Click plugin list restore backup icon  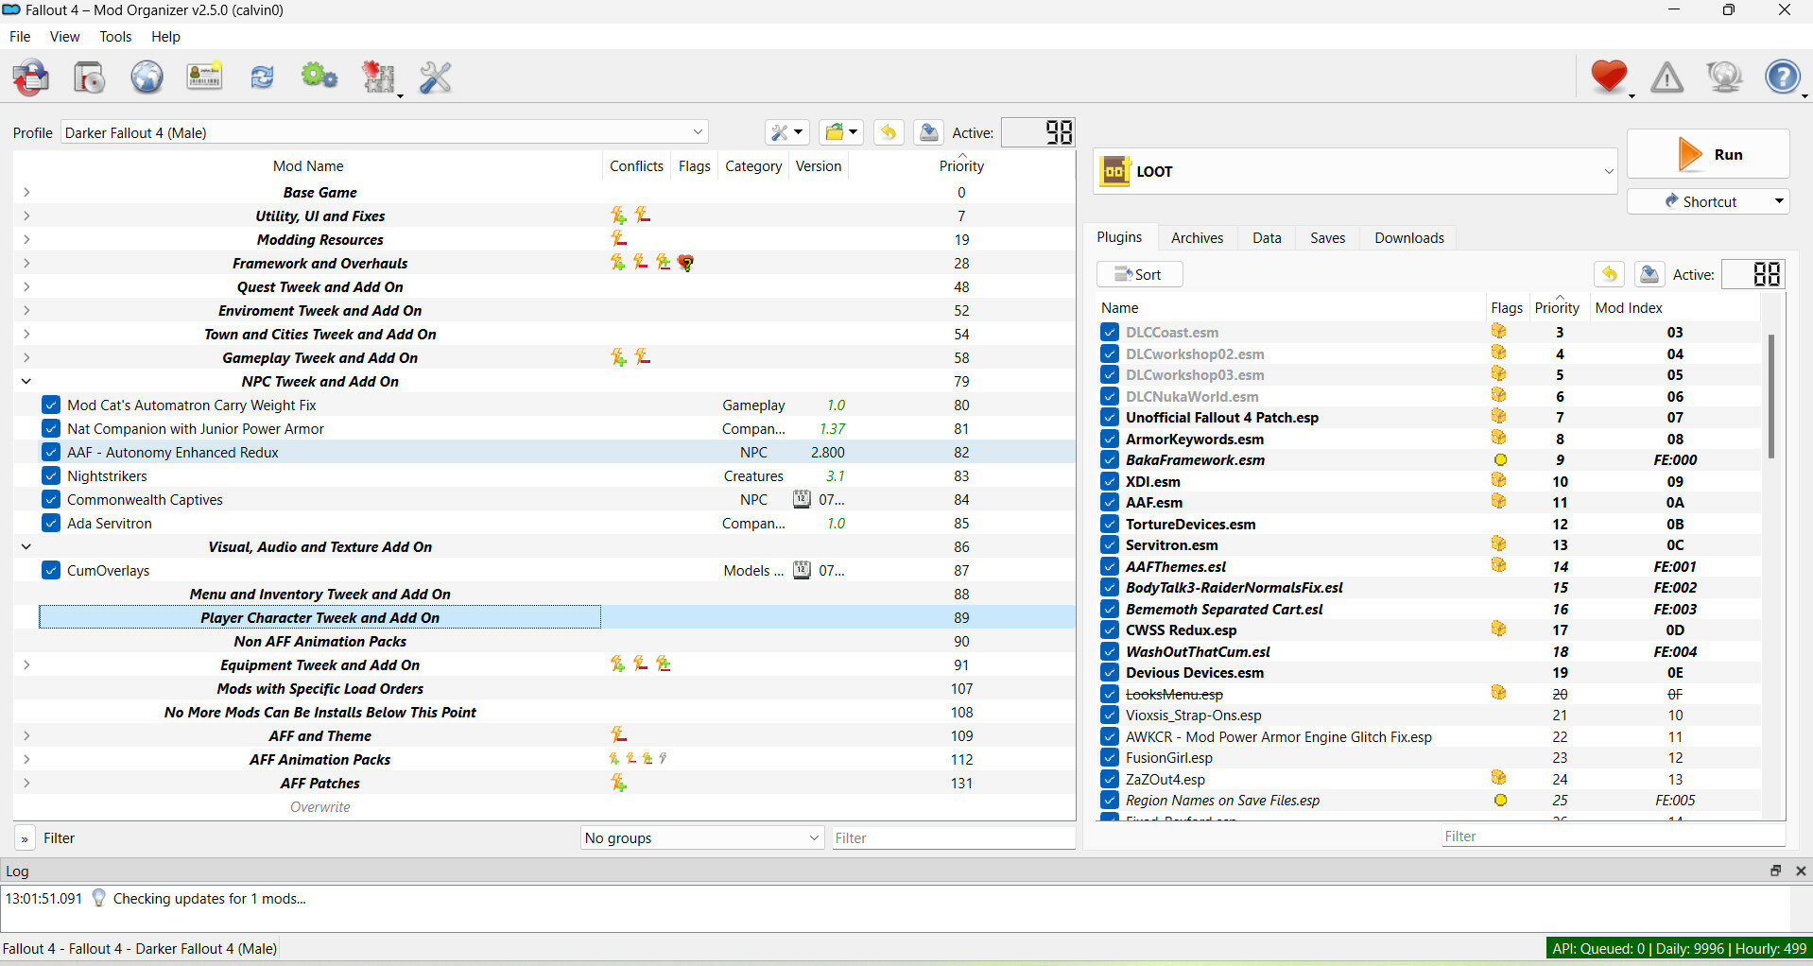click(1609, 274)
